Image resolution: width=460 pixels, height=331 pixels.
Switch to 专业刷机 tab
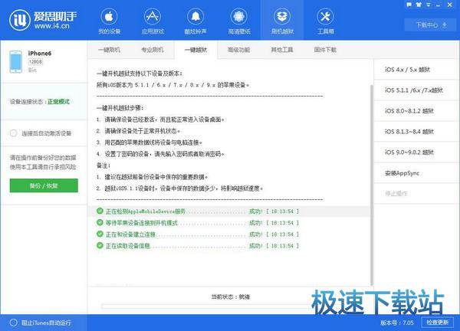tap(153, 50)
